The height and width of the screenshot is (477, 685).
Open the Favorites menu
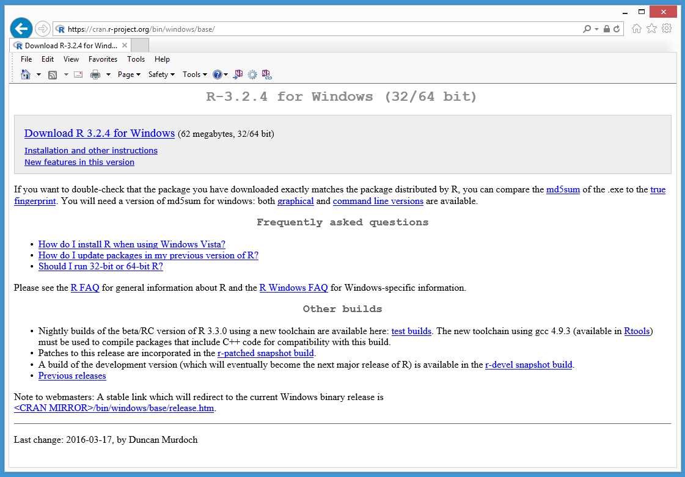click(103, 59)
